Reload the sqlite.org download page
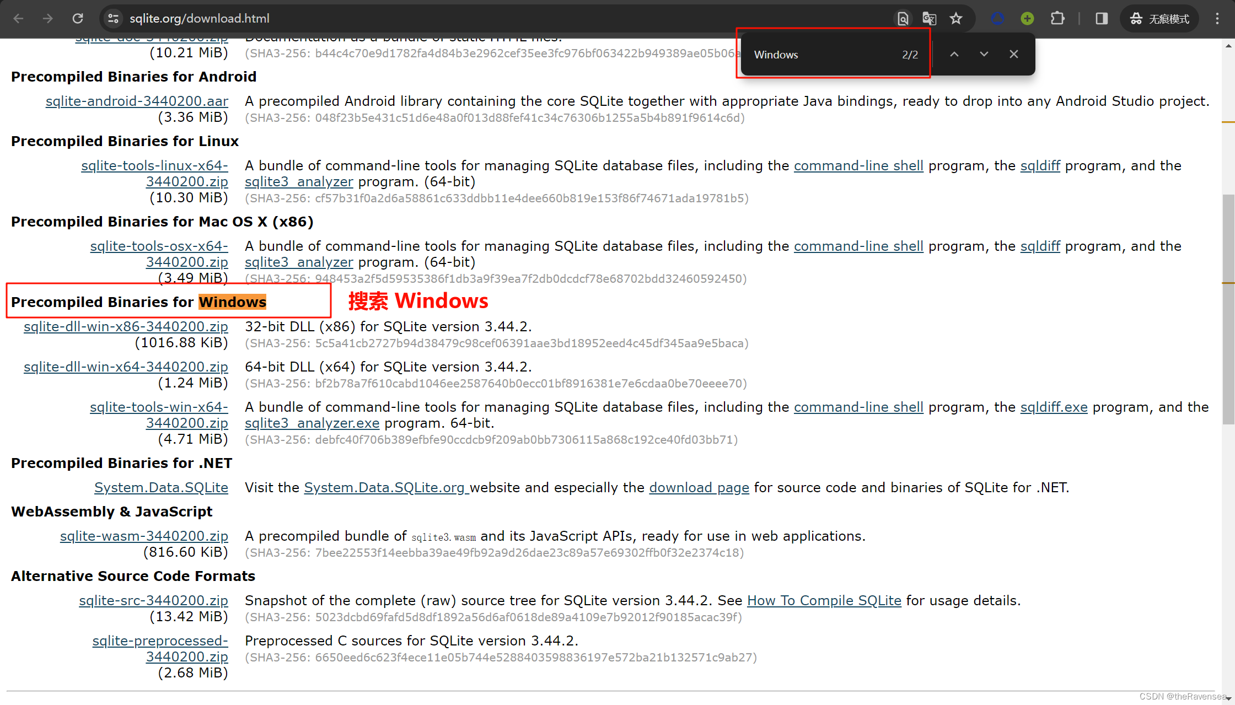 (78, 18)
